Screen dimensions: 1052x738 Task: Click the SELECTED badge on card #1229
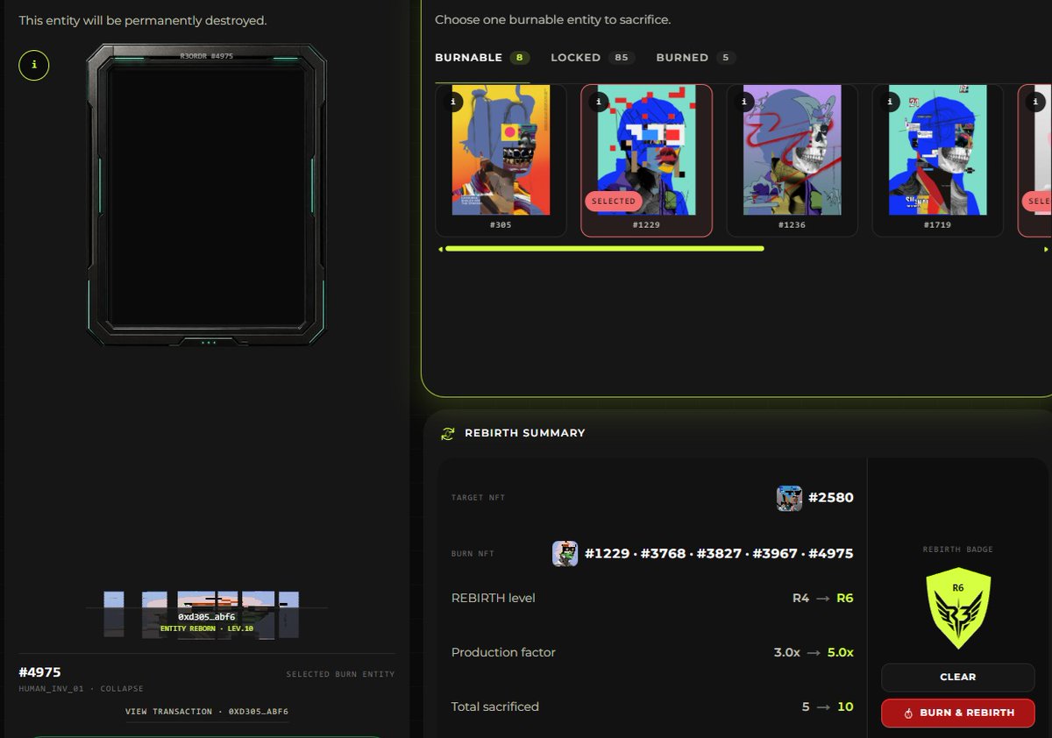(x=614, y=202)
